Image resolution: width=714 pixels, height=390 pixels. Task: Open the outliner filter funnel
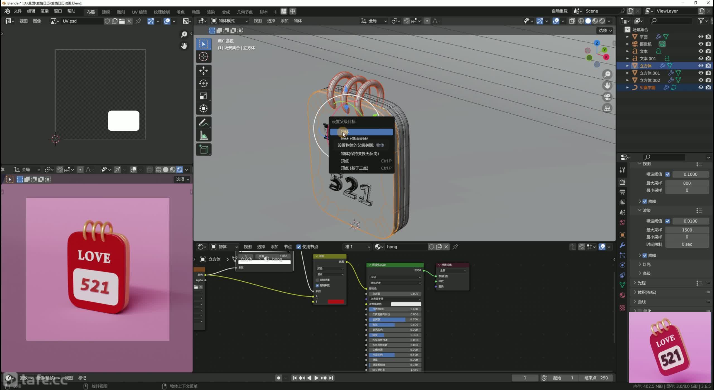(x=701, y=21)
